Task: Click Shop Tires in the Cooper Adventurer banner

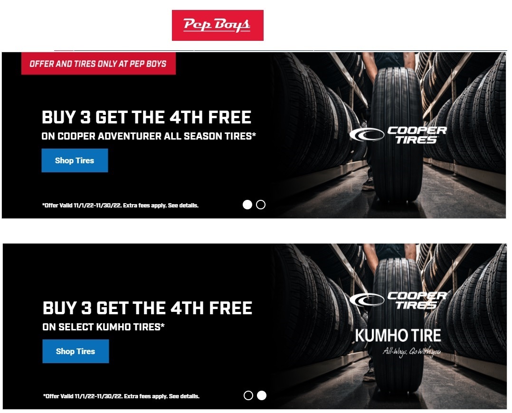Action: 75,160
